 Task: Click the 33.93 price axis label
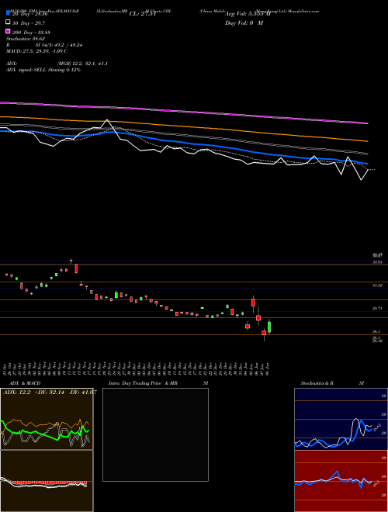coord(377,262)
